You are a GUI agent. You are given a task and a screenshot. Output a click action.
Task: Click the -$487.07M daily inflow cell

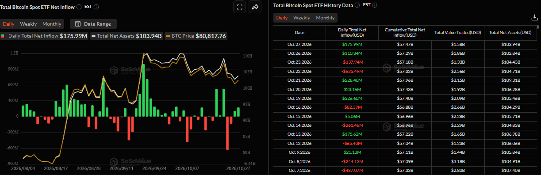pos(352,170)
